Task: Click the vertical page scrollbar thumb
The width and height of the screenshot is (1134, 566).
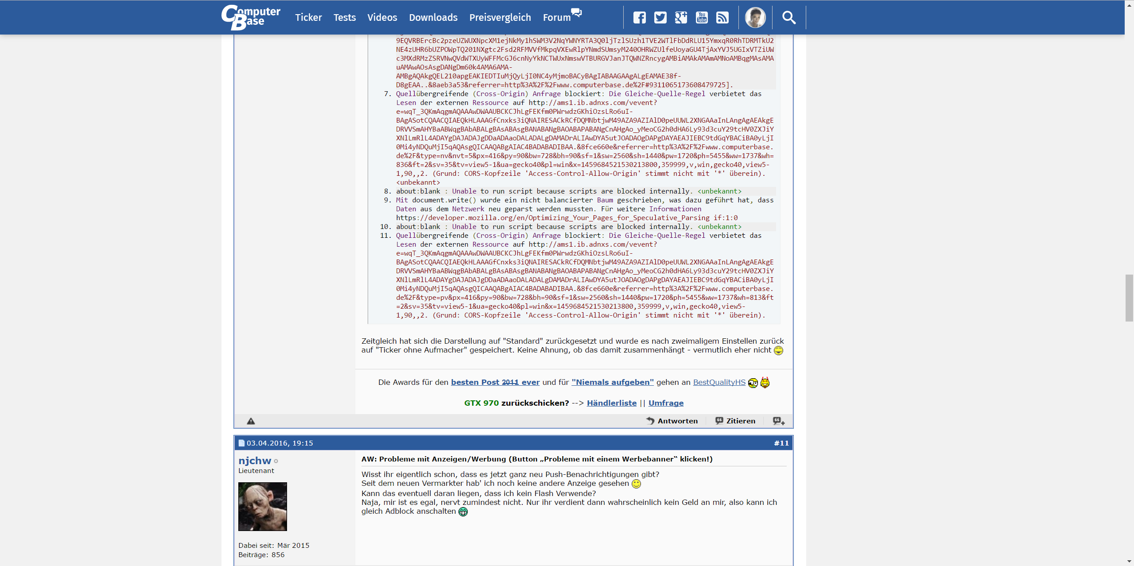Action: pos(1129,298)
